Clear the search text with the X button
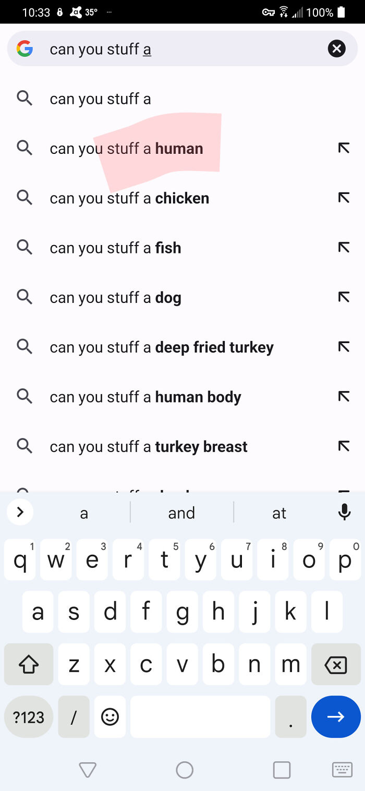Image resolution: width=365 pixels, height=791 pixels. (x=336, y=48)
